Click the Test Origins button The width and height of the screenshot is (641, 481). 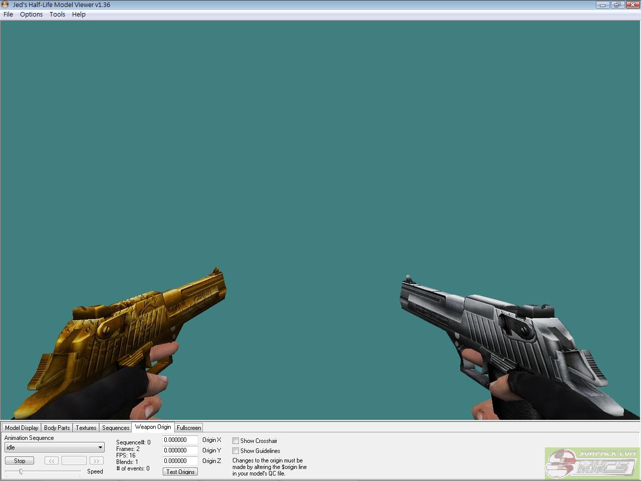[x=180, y=471]
